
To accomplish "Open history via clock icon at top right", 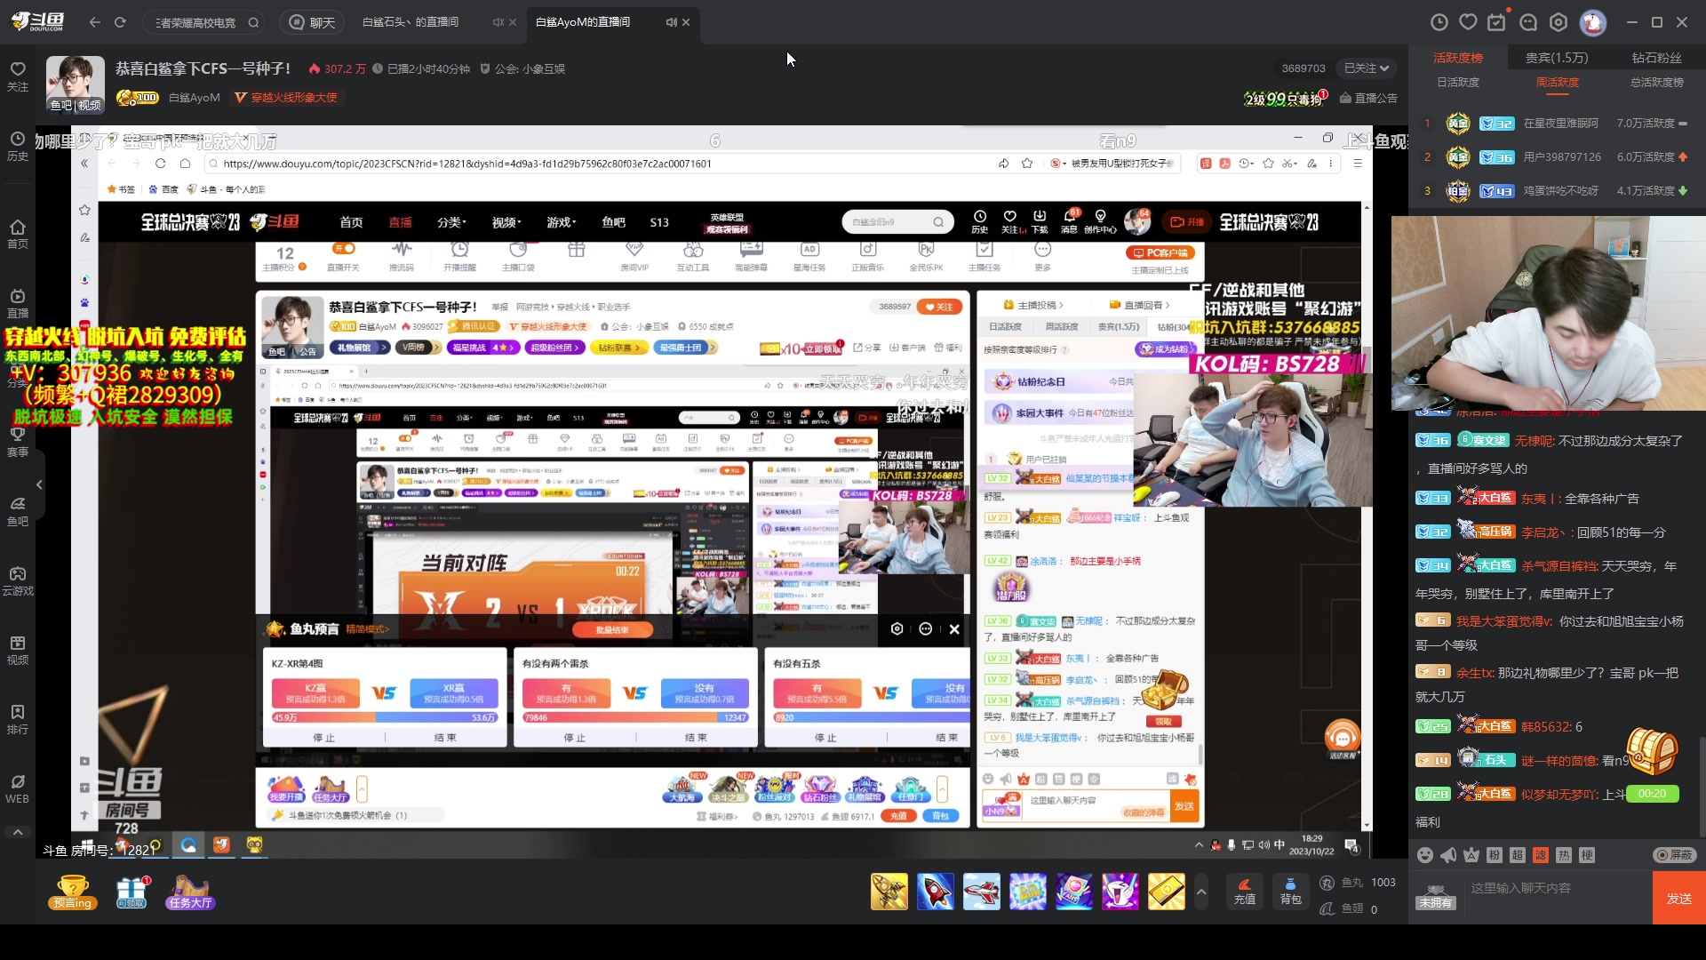I will [x=1439, y=22].
